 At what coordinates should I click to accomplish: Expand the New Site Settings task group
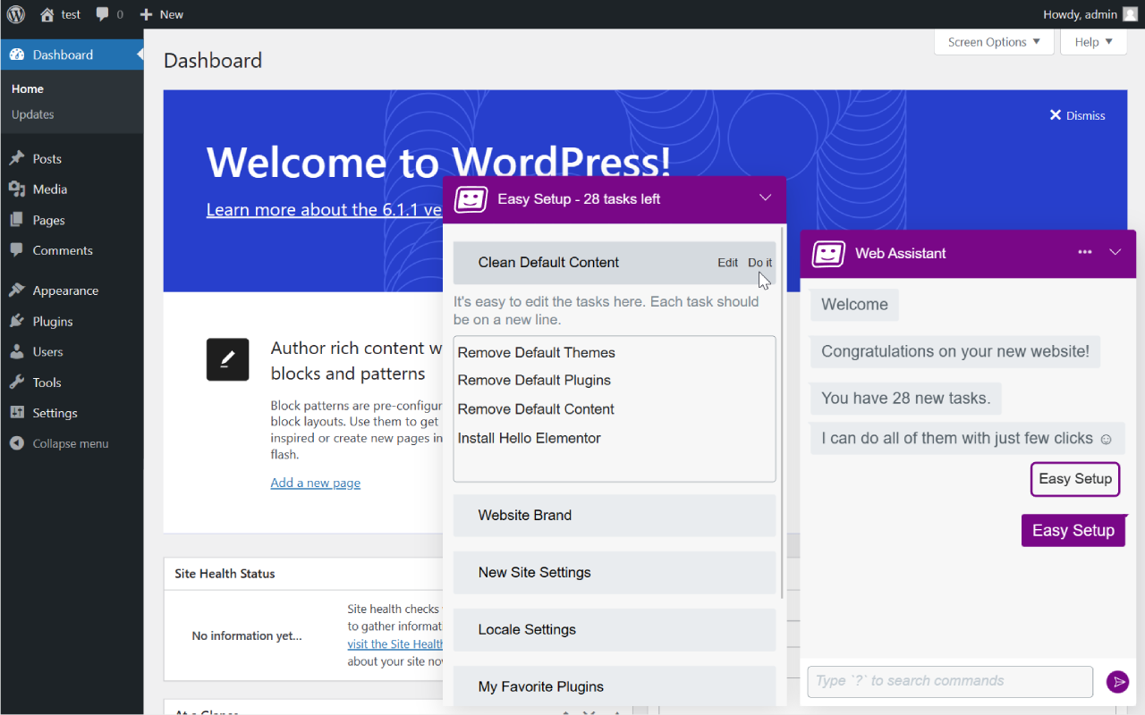click(x=615, y=573)
